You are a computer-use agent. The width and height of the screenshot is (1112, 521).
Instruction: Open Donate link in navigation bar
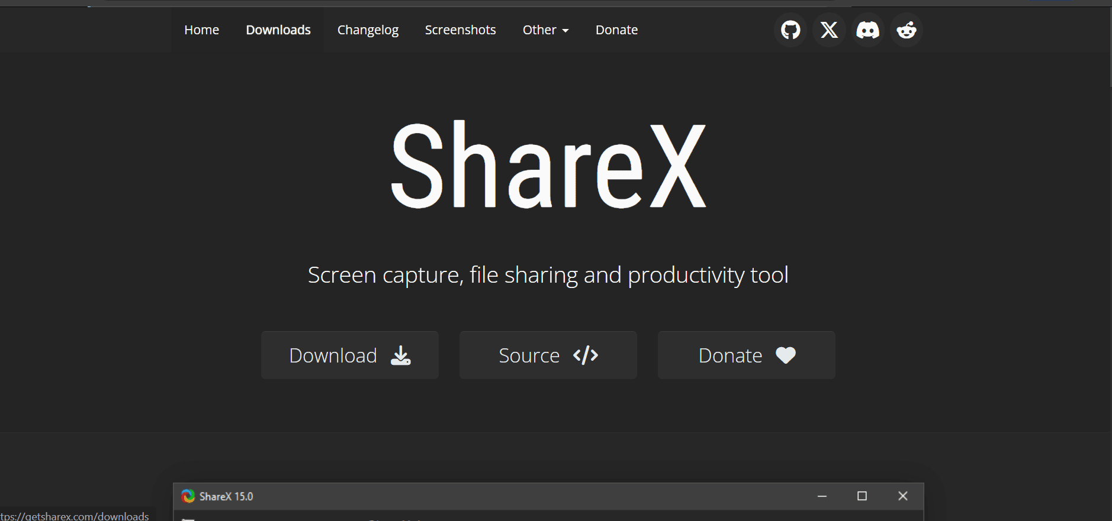click(616, 30)
